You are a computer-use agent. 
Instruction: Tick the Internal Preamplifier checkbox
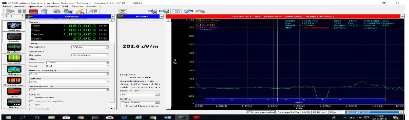click(31, 101)
